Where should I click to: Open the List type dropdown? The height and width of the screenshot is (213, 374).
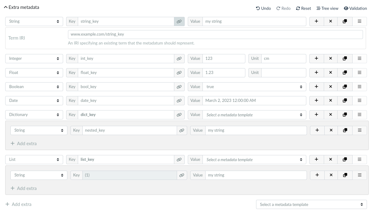34,159
